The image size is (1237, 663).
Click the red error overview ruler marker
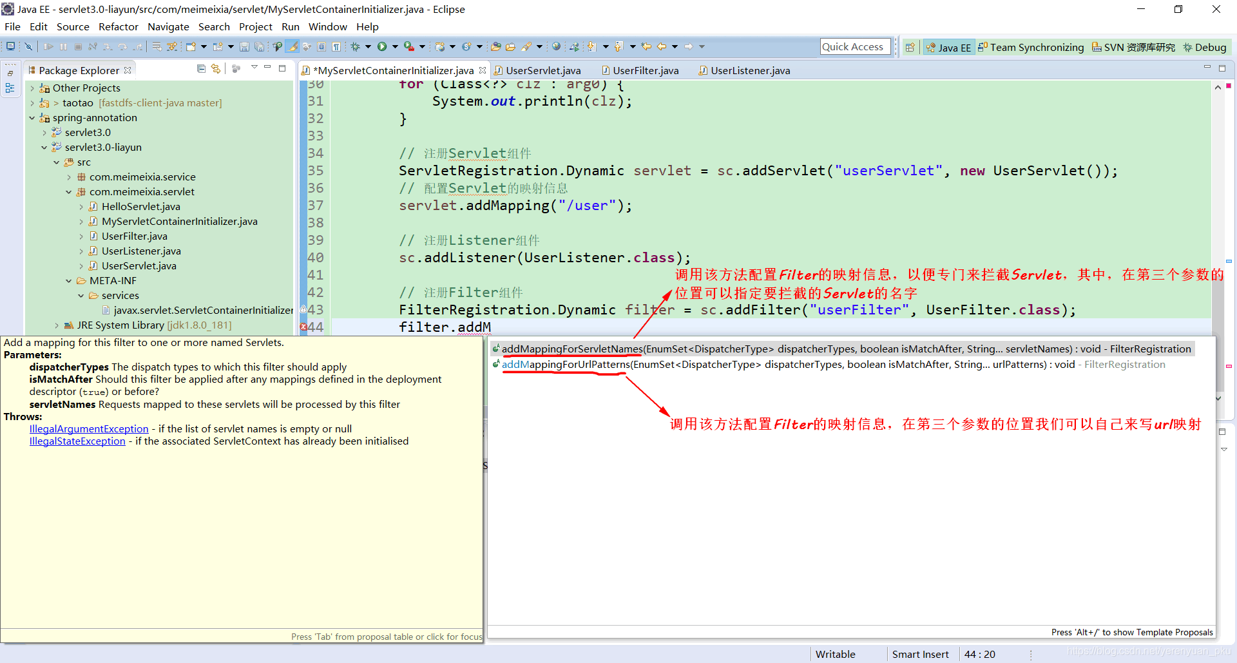1229,86
